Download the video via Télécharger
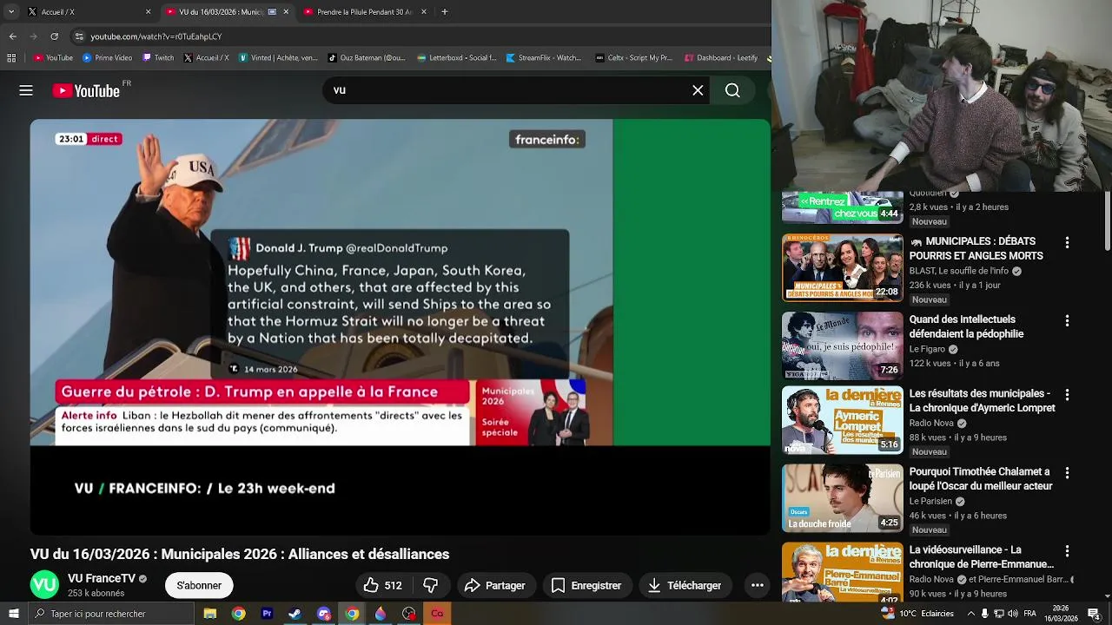The width and height of the screenshot is (1112, 625). click(685, 586)
